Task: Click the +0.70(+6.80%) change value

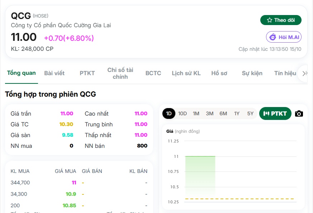Action: (x=69, y=38)
